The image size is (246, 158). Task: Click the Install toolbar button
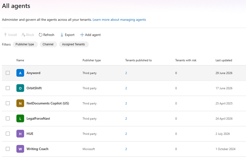point(11,35)
